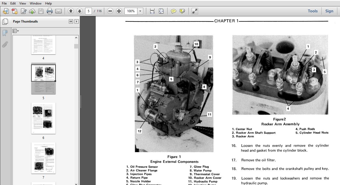The image size is (340, 185).
Task: Click the "Engine External Components" caption
Action: tap(174, 162)
